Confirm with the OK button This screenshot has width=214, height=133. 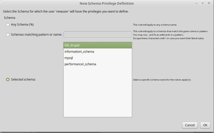point(205,125)
